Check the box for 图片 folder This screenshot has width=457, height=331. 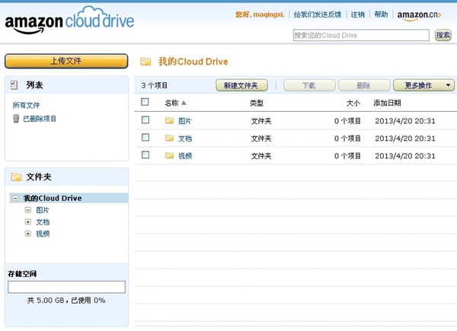(x=145, y=120)
